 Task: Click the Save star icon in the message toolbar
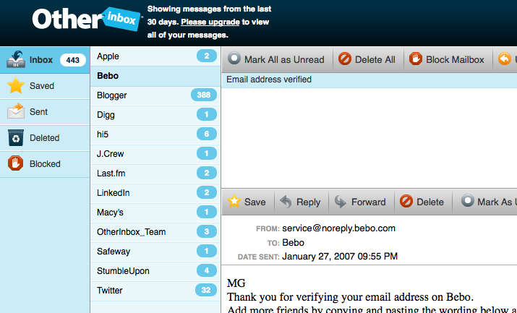234,201
